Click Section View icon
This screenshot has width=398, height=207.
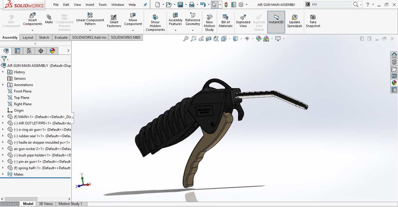coord(209,39)
